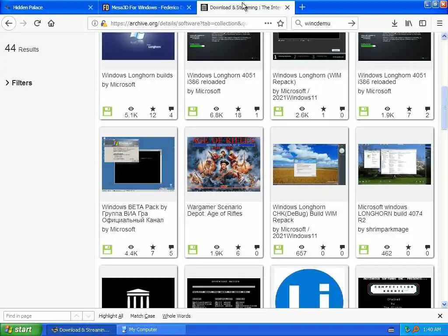The height and width of the screenshot is (336, 448).
Task: Click views eye on LONGHORN build 4074 R2 card
Action: (x=387, y=247)
